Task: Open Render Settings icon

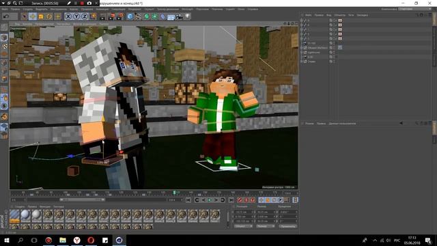Action: coord(120,16)
